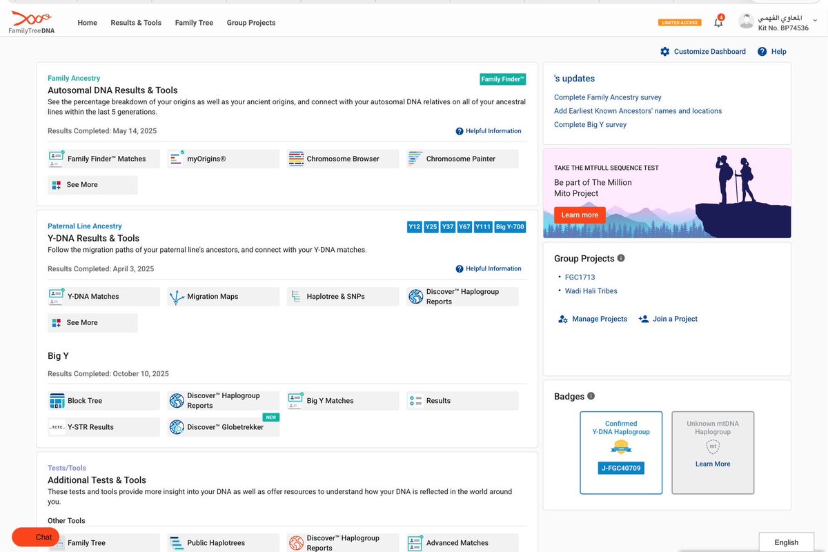Click Complete Family Ancestry survey link

[608, 97]
